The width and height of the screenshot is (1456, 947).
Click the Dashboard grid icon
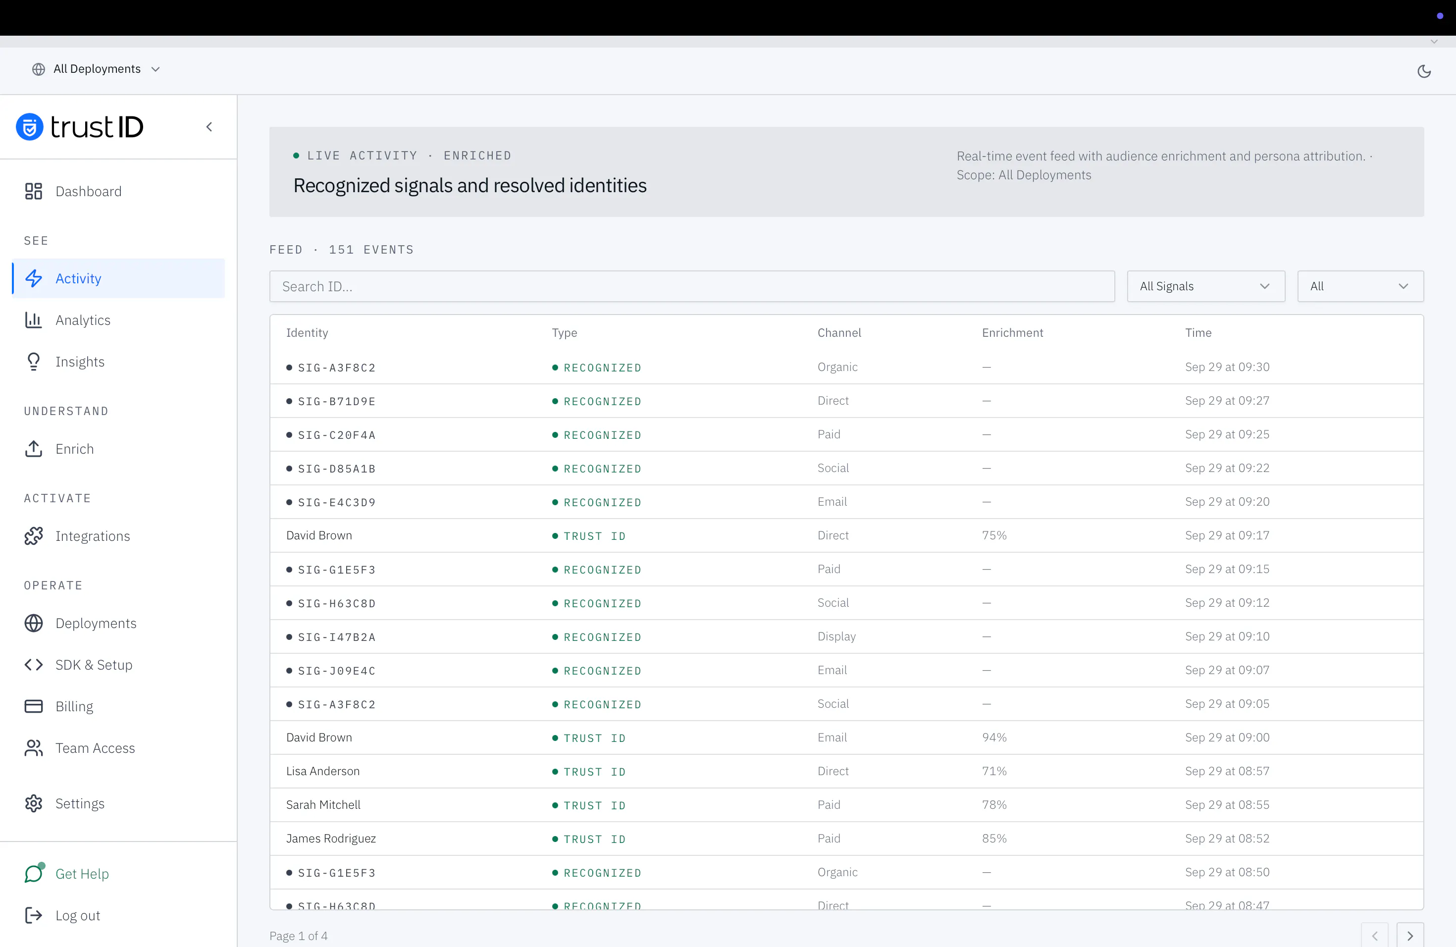tap(34, 192)
